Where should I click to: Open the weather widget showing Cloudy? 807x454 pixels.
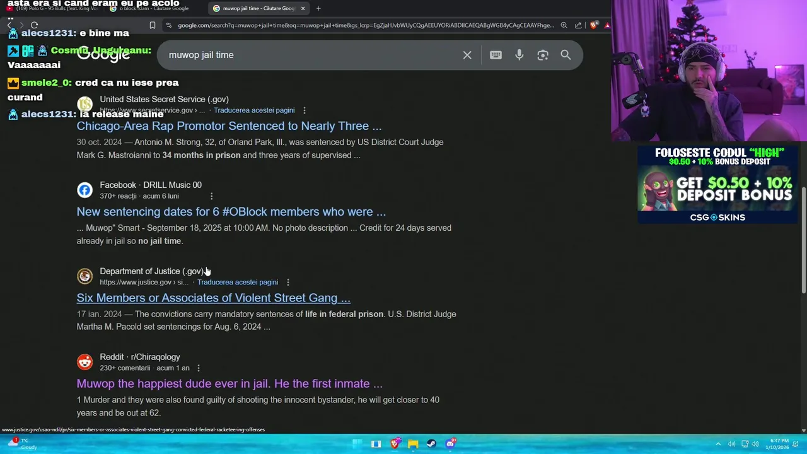click(22, 444)
